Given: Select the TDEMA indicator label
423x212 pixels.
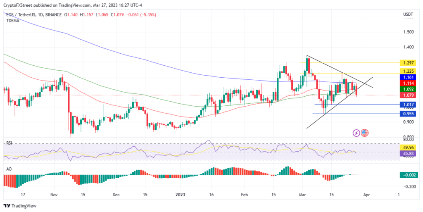Looking at the screenshot, I should [x=12, y=20].
